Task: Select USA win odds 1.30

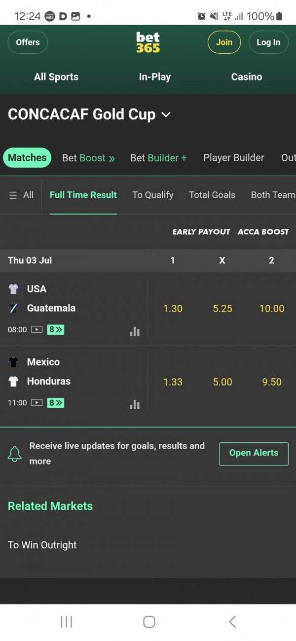Action: tap(173, 309)
